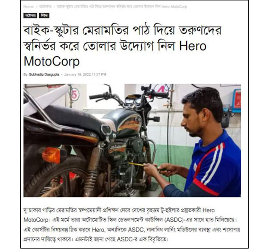The height and width of the screenshot is (249, 269).
Task: Click the number 5 sign in the photo
Action: 75,94
